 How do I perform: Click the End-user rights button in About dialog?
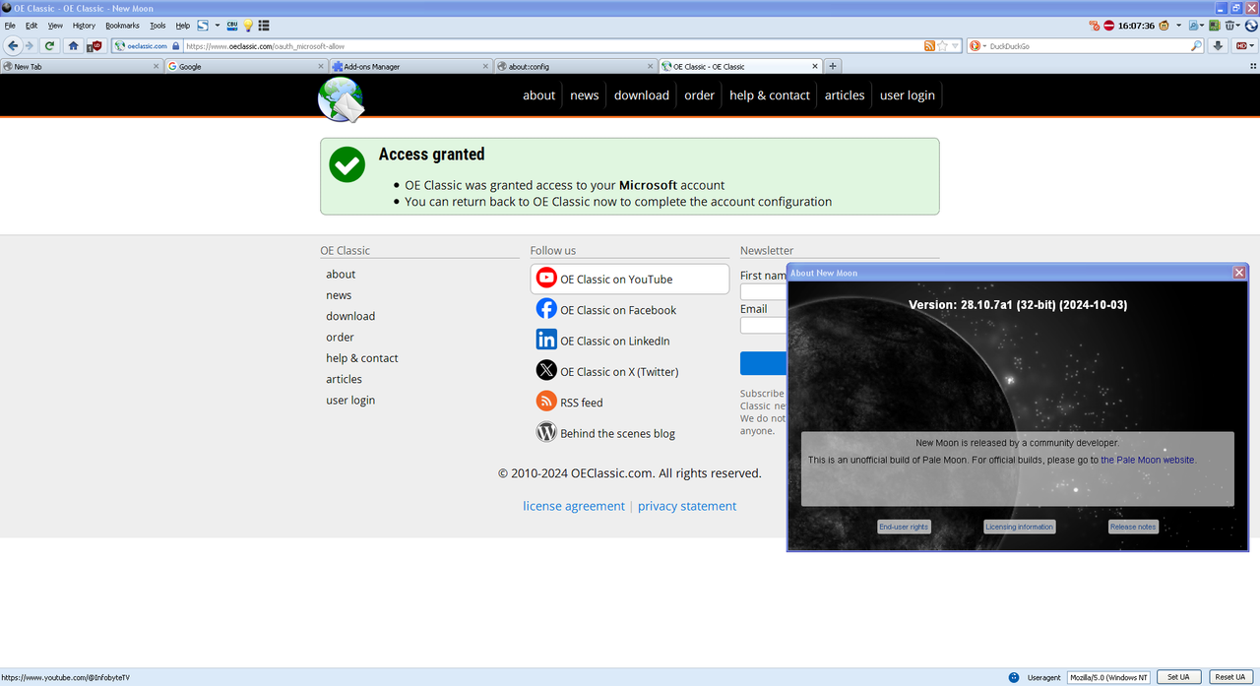904,527
